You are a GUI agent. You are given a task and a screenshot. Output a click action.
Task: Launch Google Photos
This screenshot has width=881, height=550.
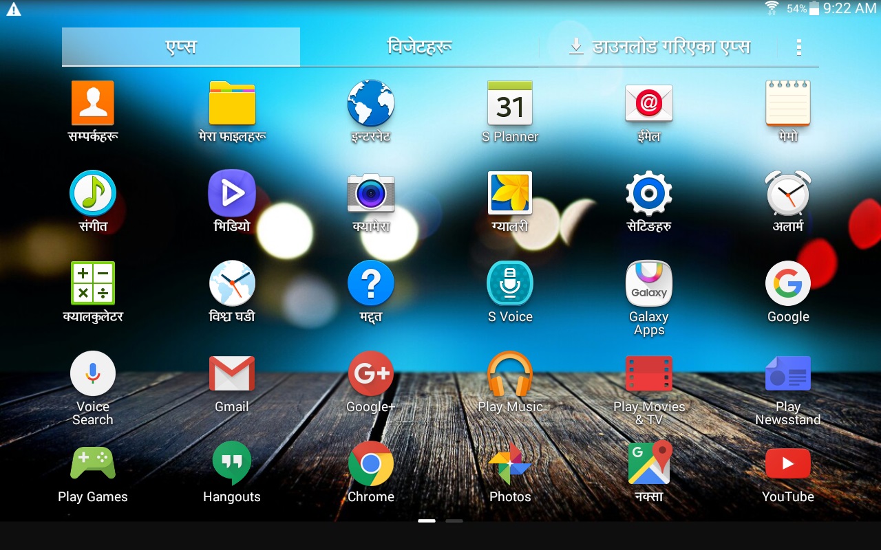(x=509, y=463)
